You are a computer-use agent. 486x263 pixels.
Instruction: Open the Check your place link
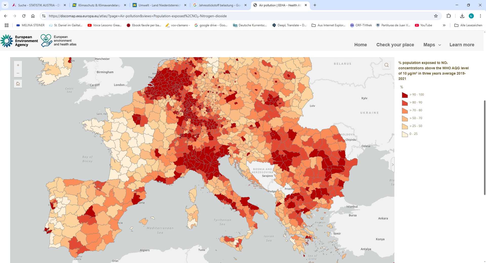[395, 45]
